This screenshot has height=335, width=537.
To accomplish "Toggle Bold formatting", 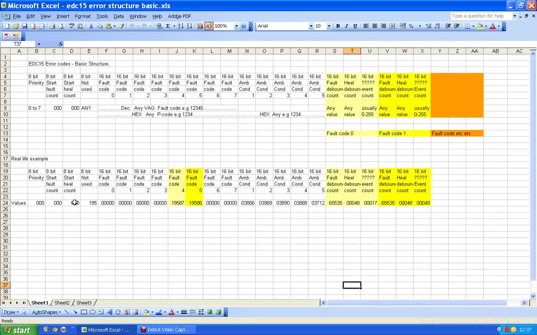I will pos(338,26).
